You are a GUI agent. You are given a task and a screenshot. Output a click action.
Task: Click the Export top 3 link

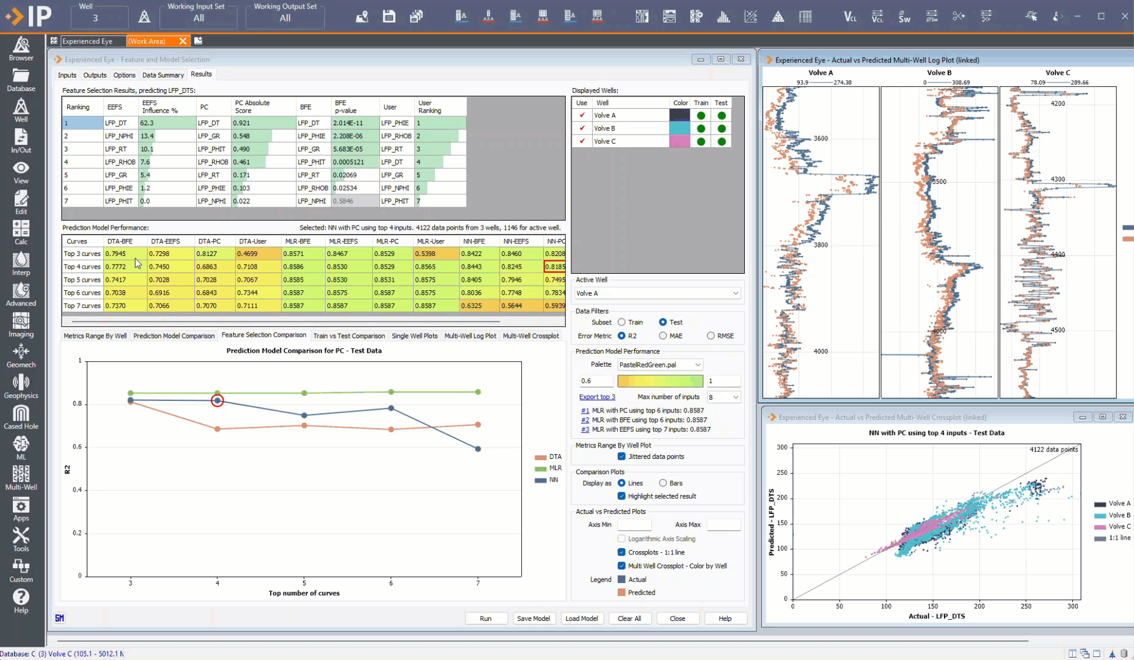[597, 397]
